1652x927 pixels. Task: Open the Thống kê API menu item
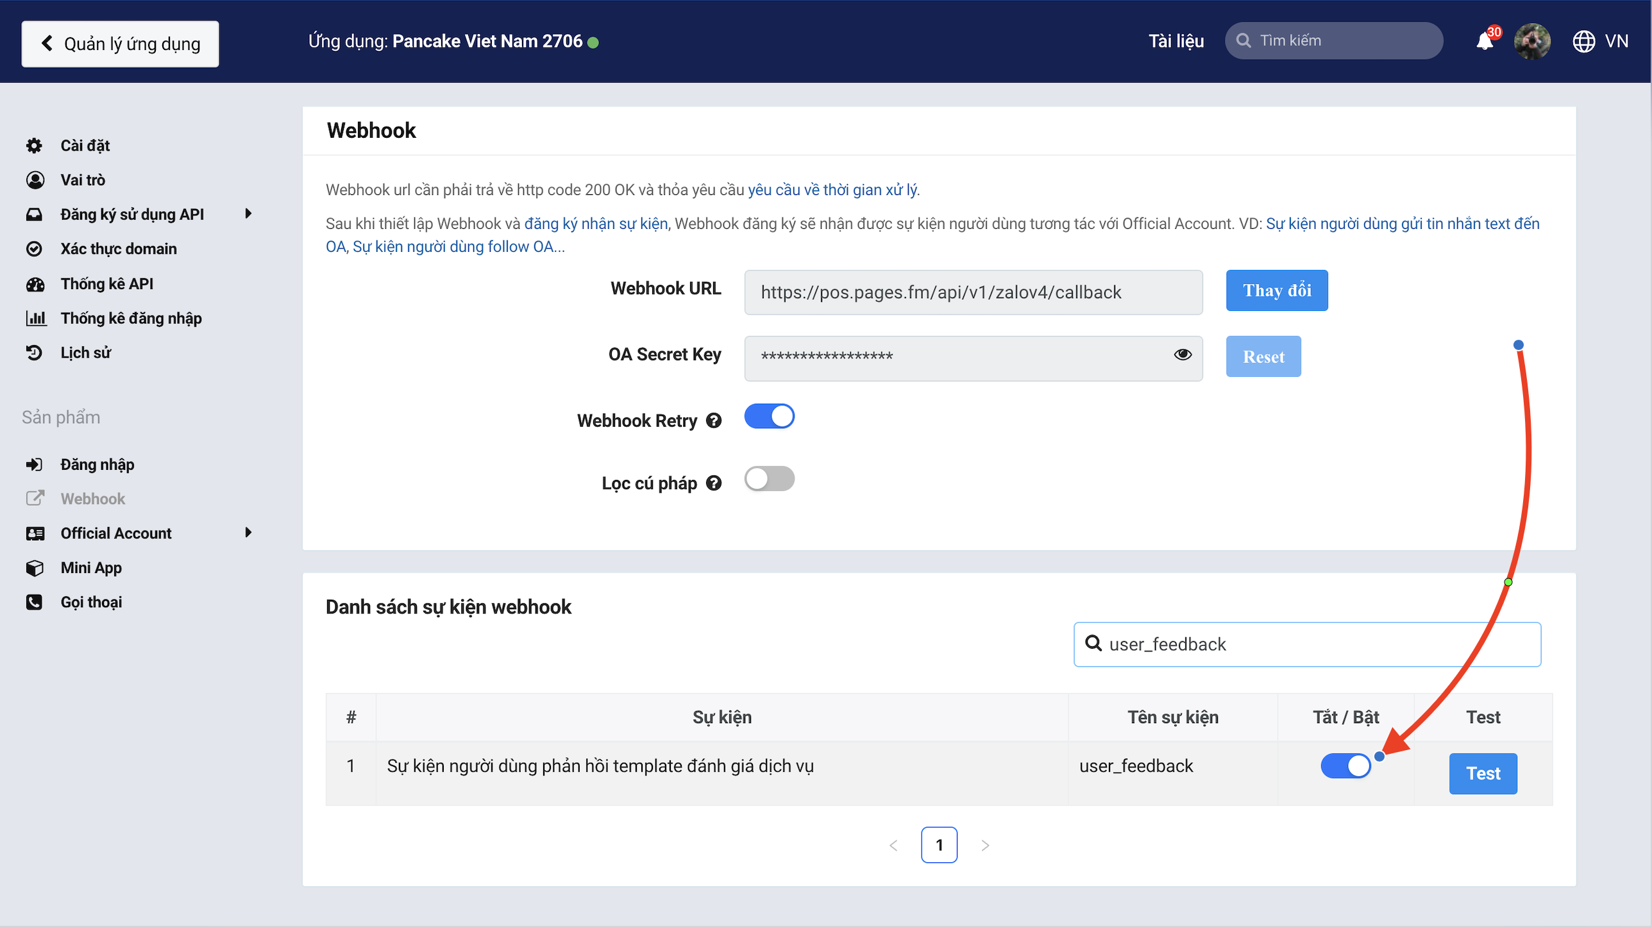[x=106, y=284]
